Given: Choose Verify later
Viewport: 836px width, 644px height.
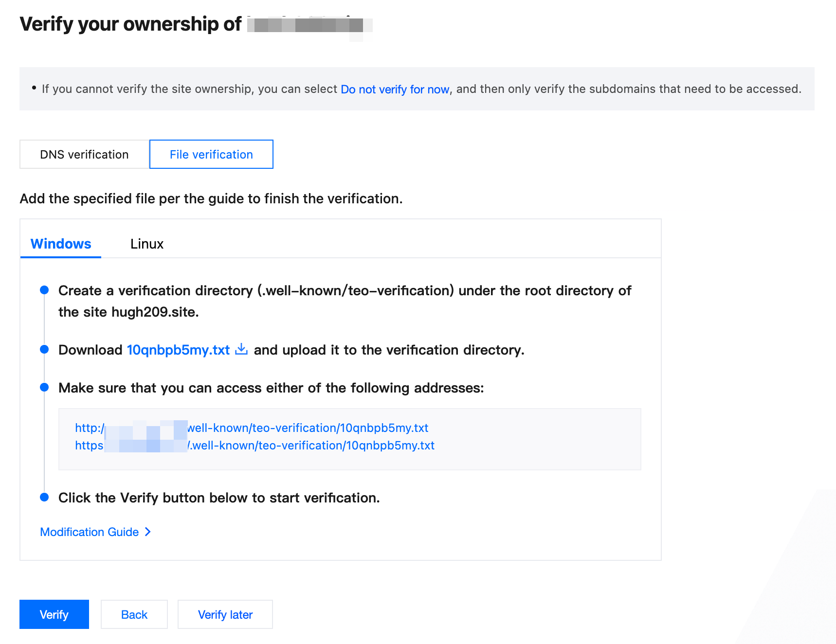Looking at the screenshot, I should click(x=225, y=615).
